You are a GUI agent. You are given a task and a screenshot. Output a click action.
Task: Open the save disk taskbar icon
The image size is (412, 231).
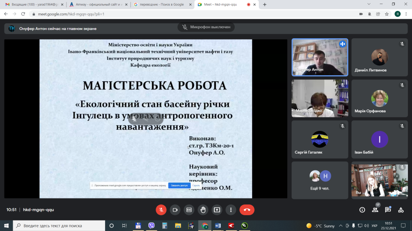coord(138,225)
